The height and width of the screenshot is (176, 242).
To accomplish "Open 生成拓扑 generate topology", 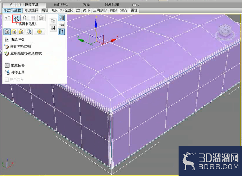I will tap(15, 65).
